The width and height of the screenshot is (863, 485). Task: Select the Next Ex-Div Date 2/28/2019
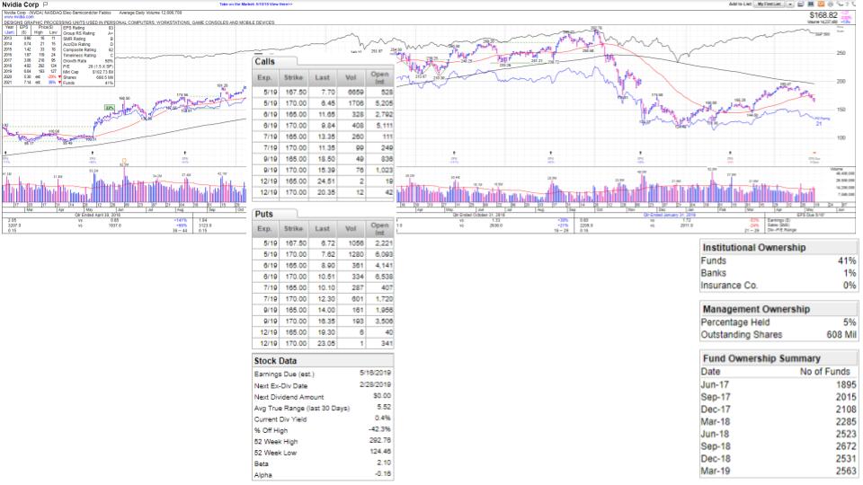375,385
